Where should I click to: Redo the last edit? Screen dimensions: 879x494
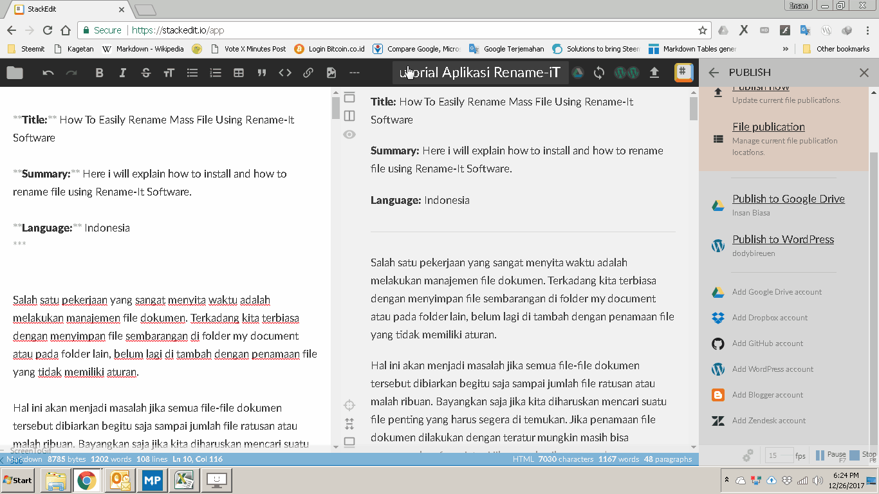click(x=71, y=73)
